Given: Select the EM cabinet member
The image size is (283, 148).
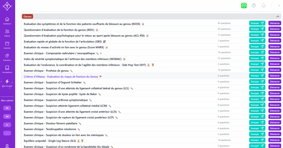Looking at the screenshot, I should (7, 116).
